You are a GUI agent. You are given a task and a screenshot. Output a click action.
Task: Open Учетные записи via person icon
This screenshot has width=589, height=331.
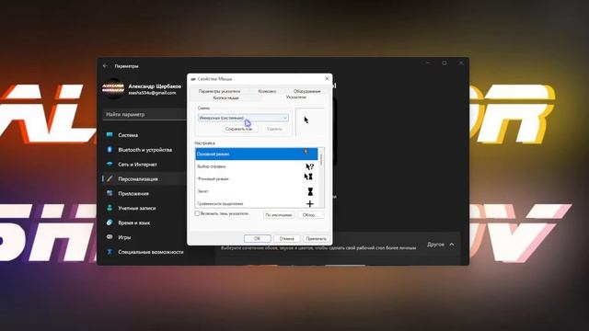(110, 208)
